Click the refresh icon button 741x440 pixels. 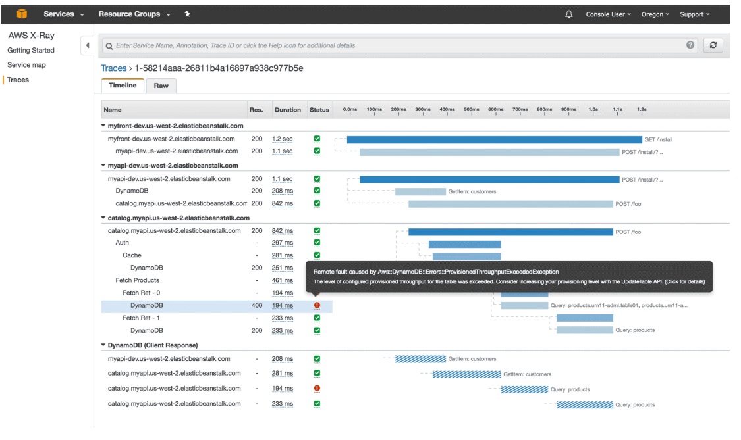(x=713, y=45)
